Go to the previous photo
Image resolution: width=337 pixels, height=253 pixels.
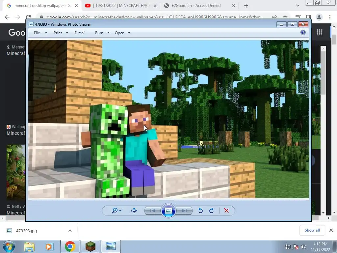pos(153,211)
